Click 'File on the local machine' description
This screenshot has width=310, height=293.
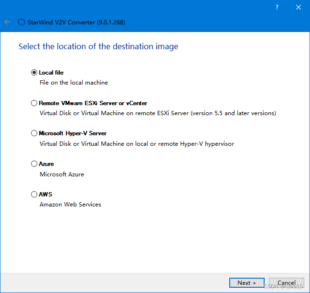pos(74,83)
